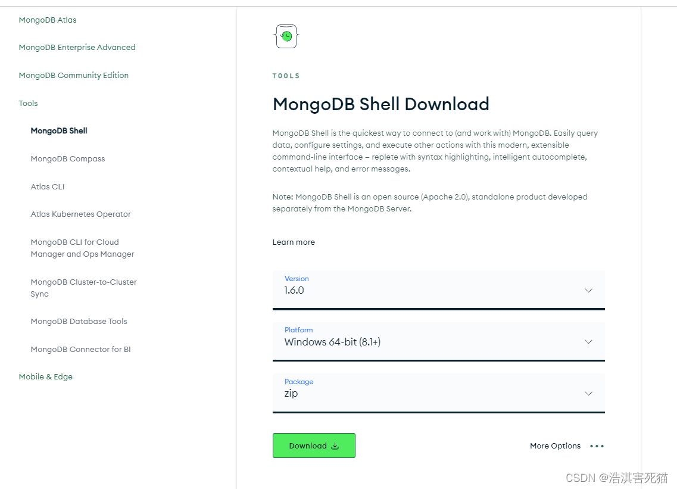The width and height of the screenshot is (677, 489).
Task: Click the More Options link
Action: (556, 446)
